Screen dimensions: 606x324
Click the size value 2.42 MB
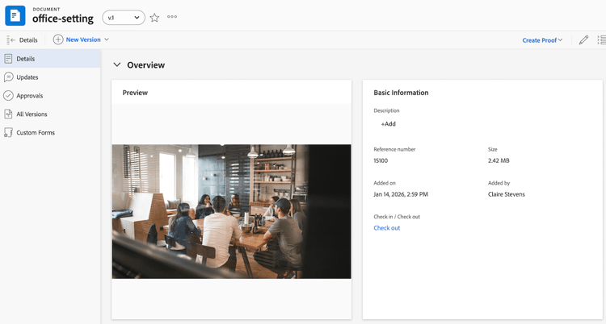coord(499,160)
